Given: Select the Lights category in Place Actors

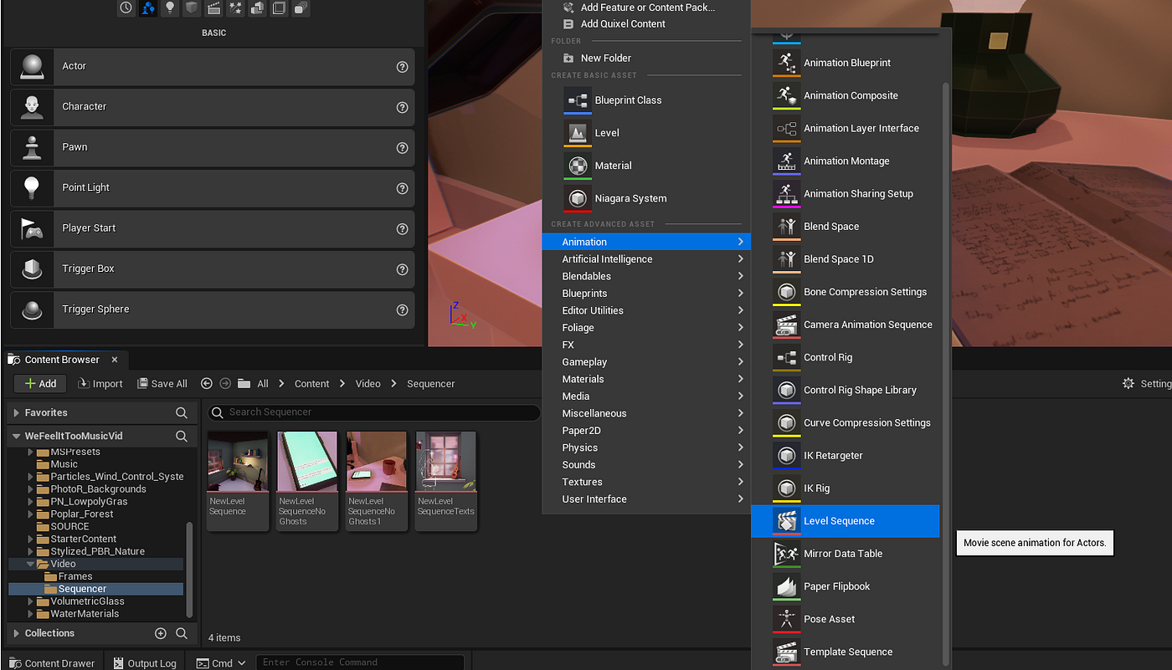Looking at the screenshot, I should [x=170, y=8].
